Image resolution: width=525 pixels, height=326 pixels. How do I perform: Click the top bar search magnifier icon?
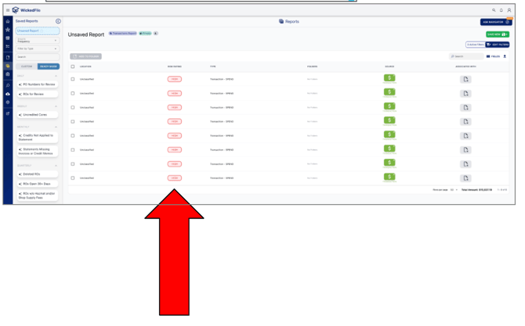[x=494, y=10]
